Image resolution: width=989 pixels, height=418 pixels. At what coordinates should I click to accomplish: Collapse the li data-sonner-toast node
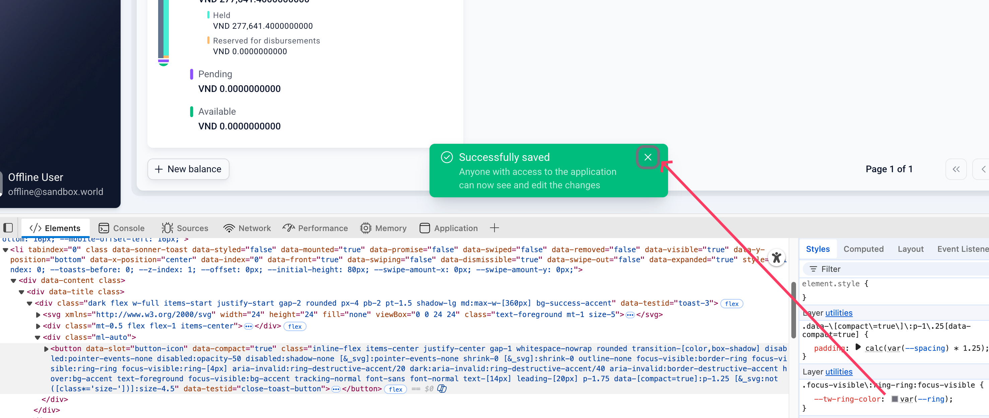click(5, 250)
